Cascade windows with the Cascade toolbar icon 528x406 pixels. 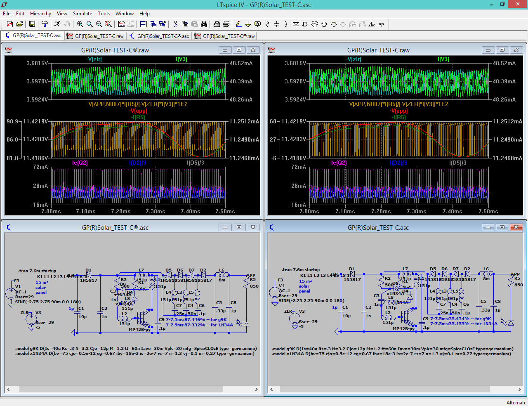153,24
